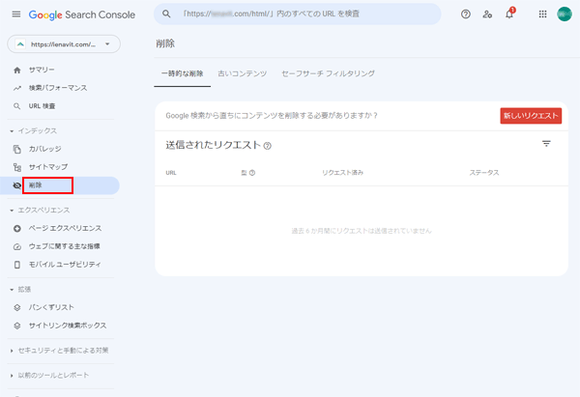Image resolution: width=580 pixels, height=397 pixels.
Task: Click the 検索パフォーマンス chart icon
Action: point(17,88)
